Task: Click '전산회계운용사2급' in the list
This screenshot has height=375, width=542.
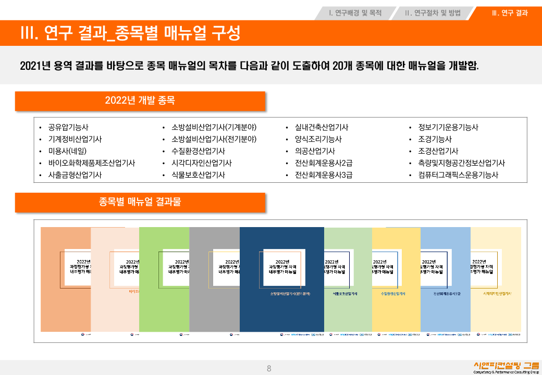Action: pos(324,163)
